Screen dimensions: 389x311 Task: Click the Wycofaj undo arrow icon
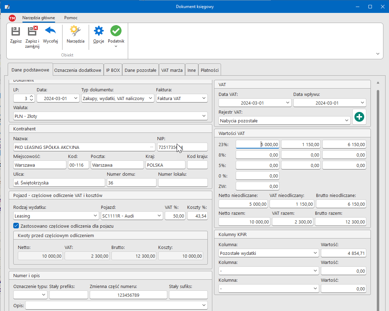pyautogui.click(x=50, y=31)
